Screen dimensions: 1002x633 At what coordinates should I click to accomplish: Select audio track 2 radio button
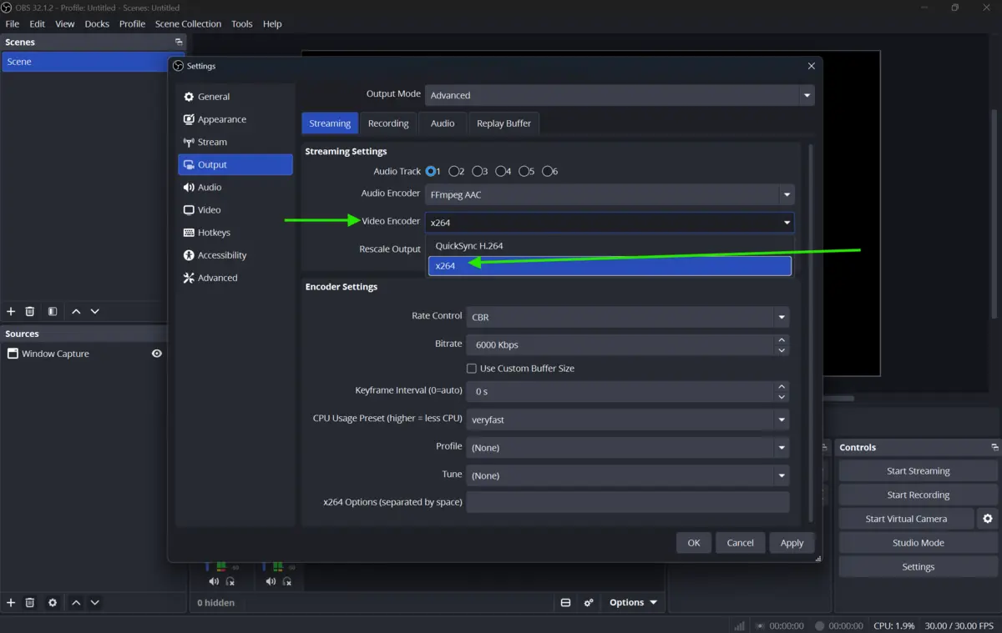pyautogui.click(x=454, y=171)
